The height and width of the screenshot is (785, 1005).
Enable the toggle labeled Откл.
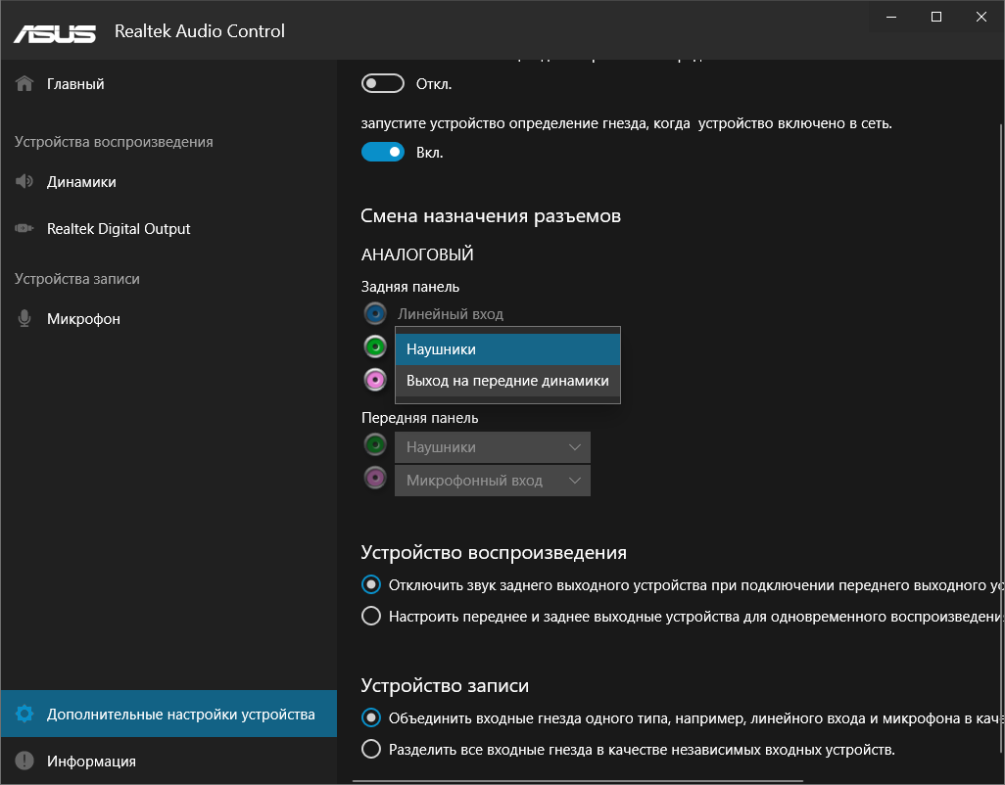(x=383, y=84)
